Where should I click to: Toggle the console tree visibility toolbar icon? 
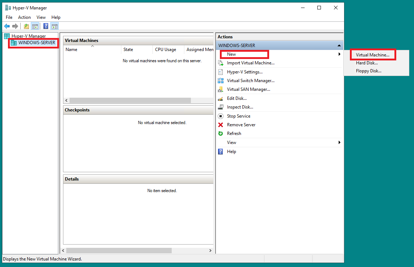tap(35, 26)
